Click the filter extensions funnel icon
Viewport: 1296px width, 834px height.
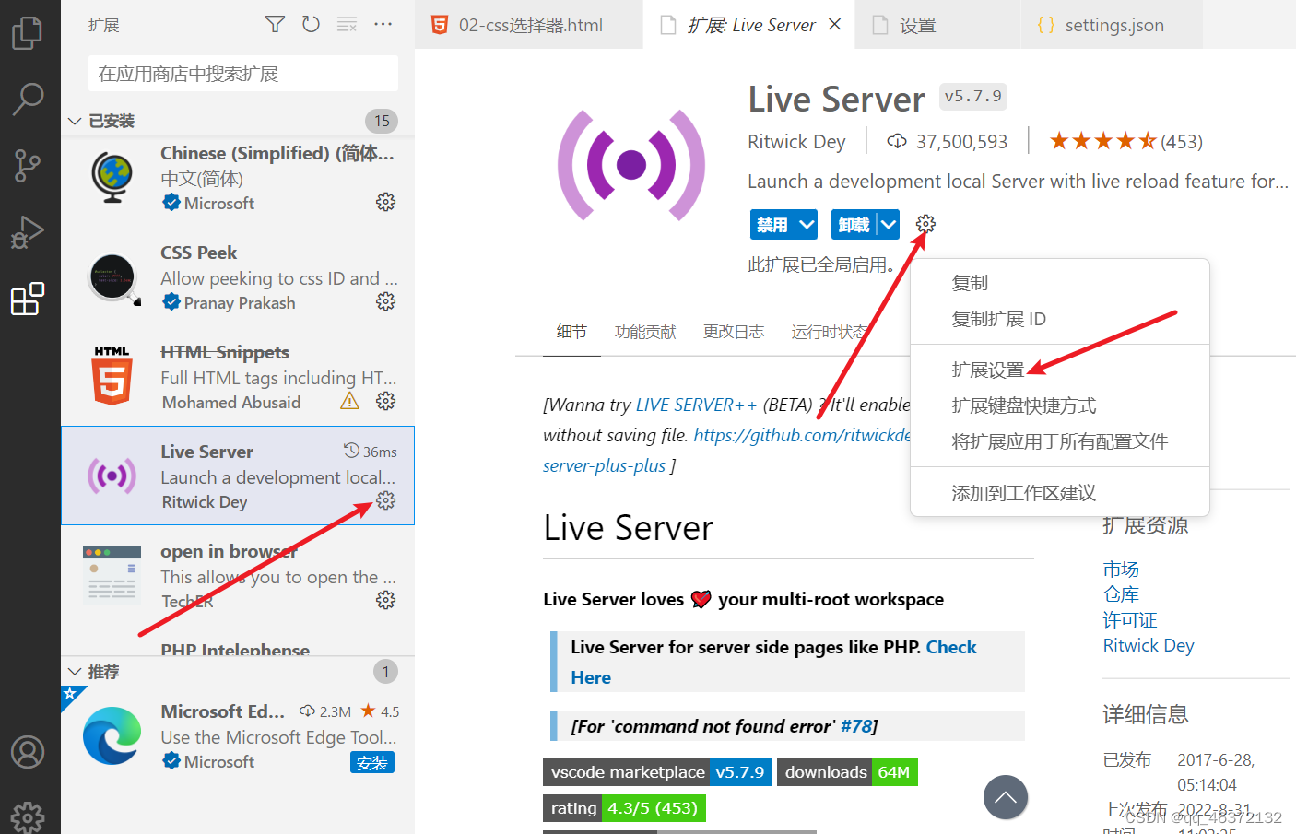click(275, 25)
